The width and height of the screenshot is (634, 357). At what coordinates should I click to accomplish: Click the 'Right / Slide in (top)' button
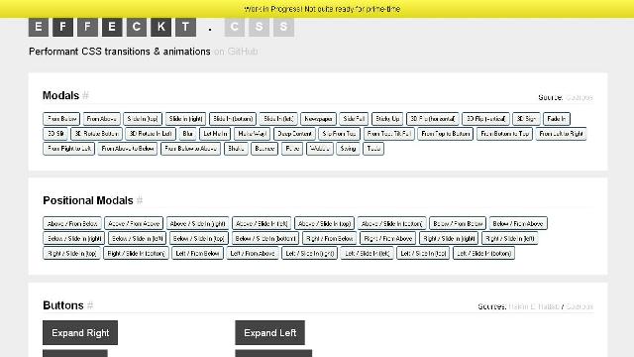point(72,254)
